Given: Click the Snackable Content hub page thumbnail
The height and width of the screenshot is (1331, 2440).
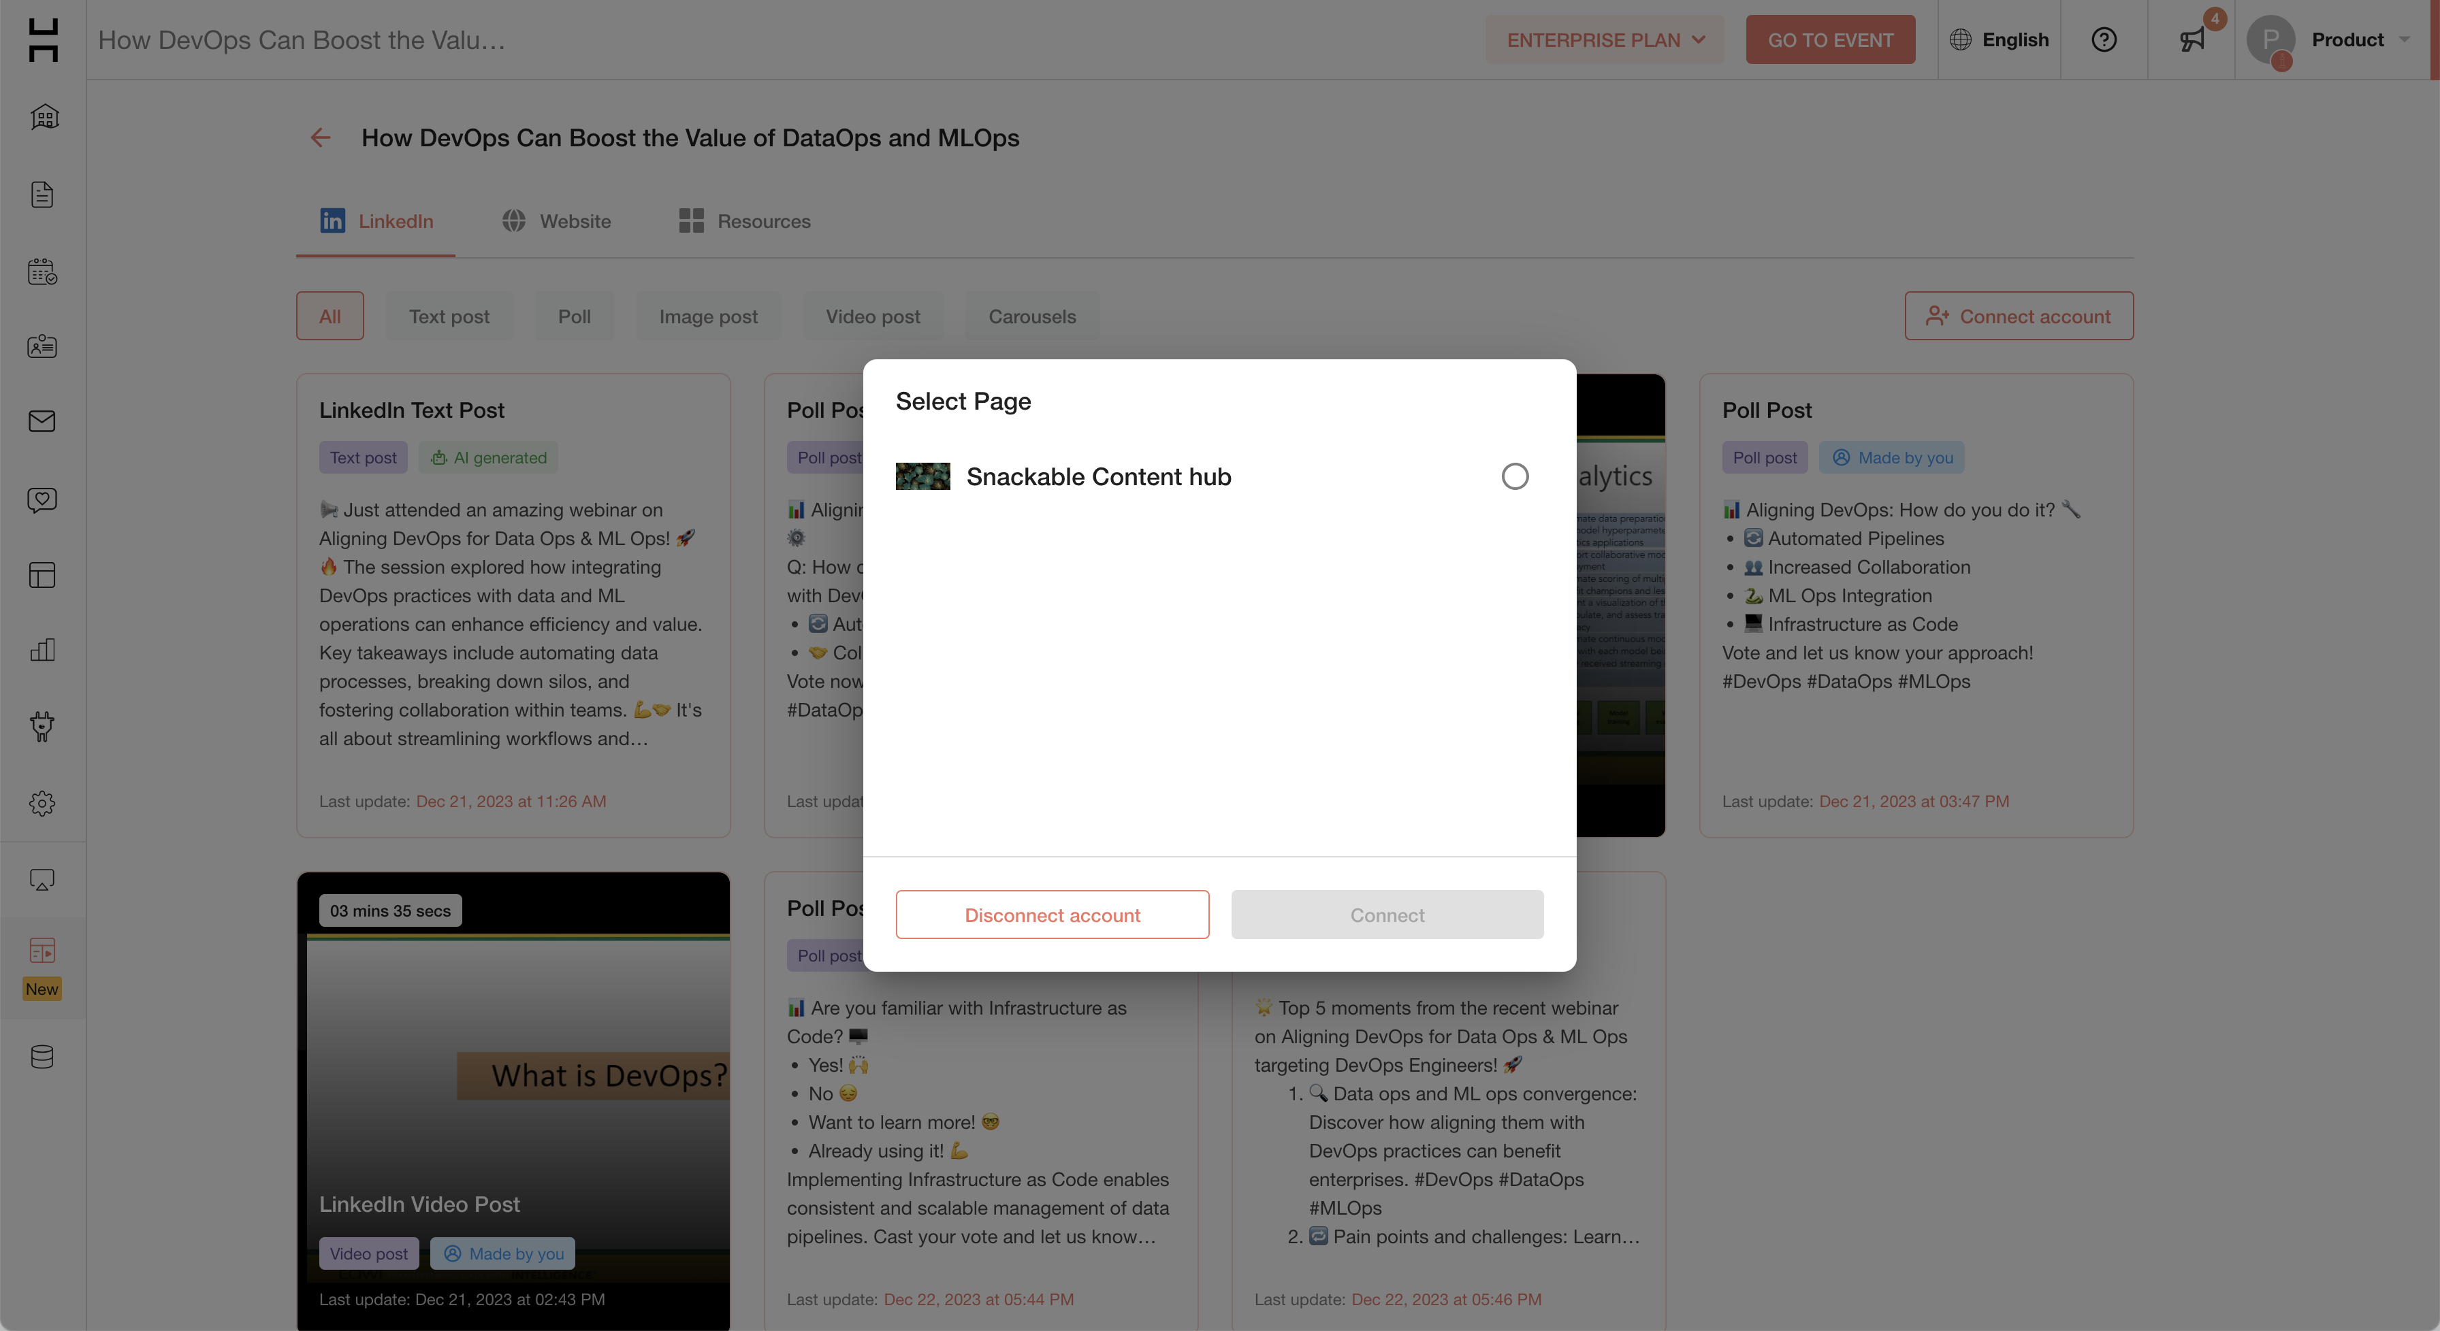Looking at the screenshot, I should (x=922, y=476).
